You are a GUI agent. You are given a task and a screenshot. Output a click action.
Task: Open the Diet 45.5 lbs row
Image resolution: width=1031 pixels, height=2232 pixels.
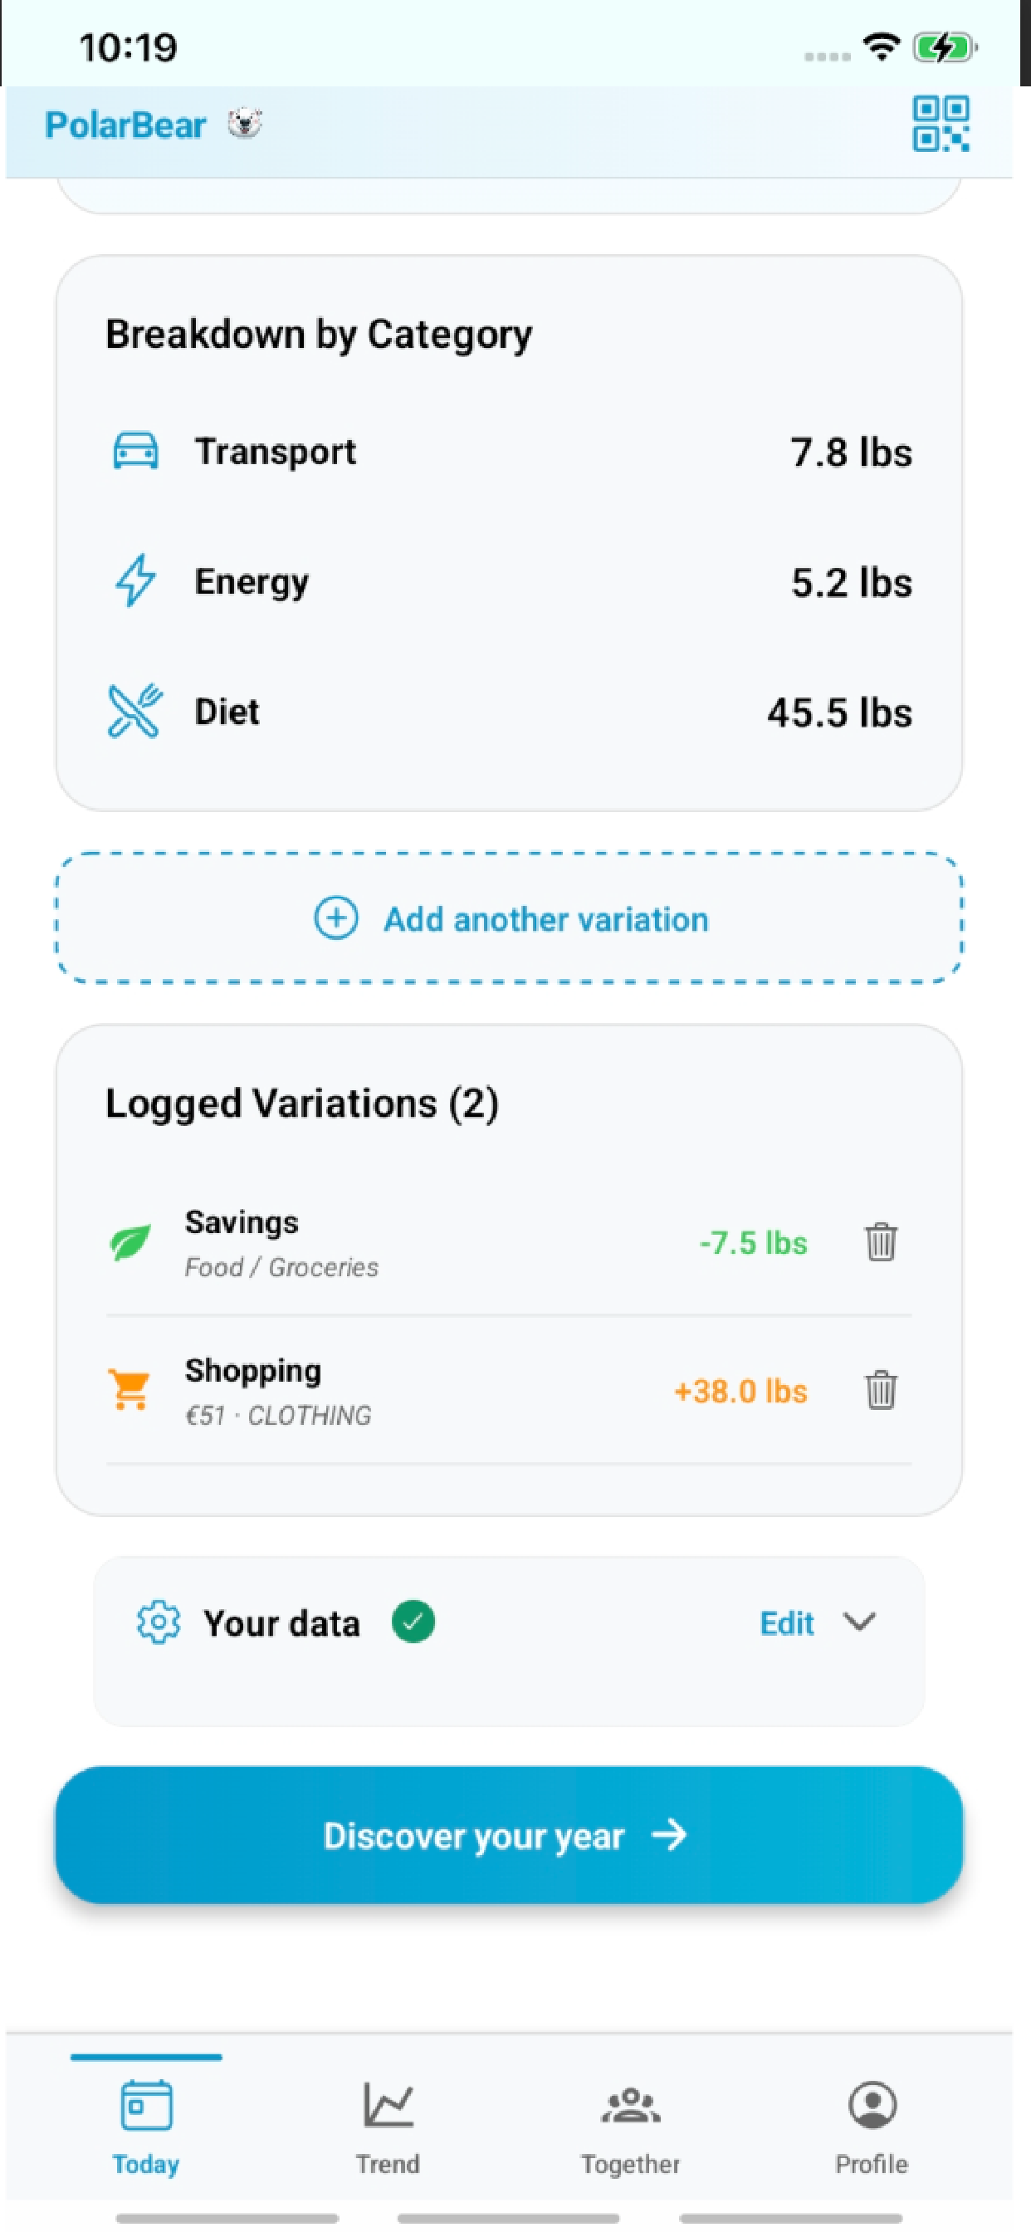(x=510, y=712)
